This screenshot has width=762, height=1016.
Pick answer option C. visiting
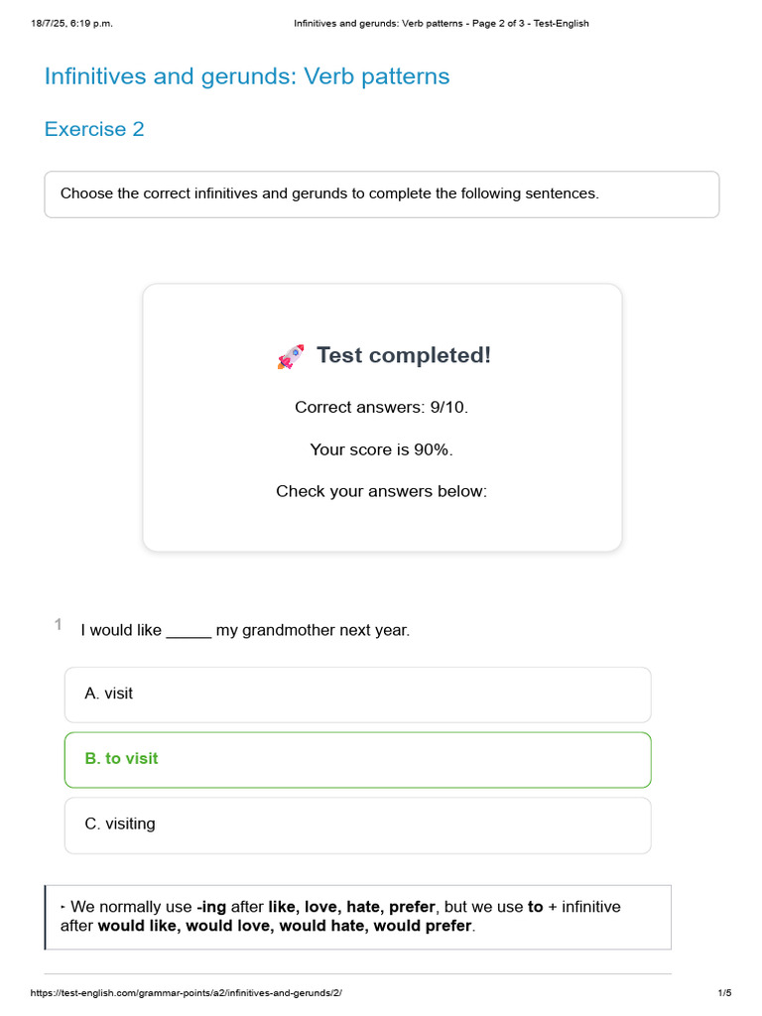(357, 825)
